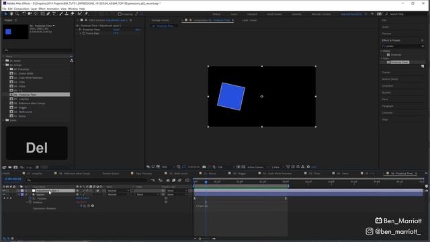This screenshot has height=242, width=430.
Task: Open Square layer track matte dropdown
Action: (x=148, y=194)
